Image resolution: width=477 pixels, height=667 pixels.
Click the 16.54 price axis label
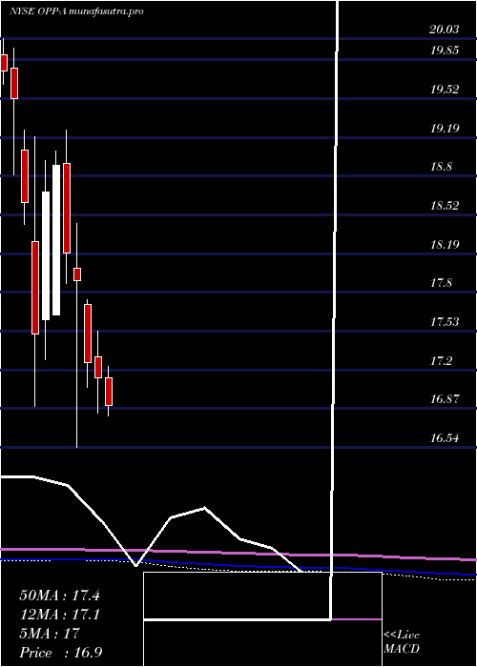[x=445, y=437]
